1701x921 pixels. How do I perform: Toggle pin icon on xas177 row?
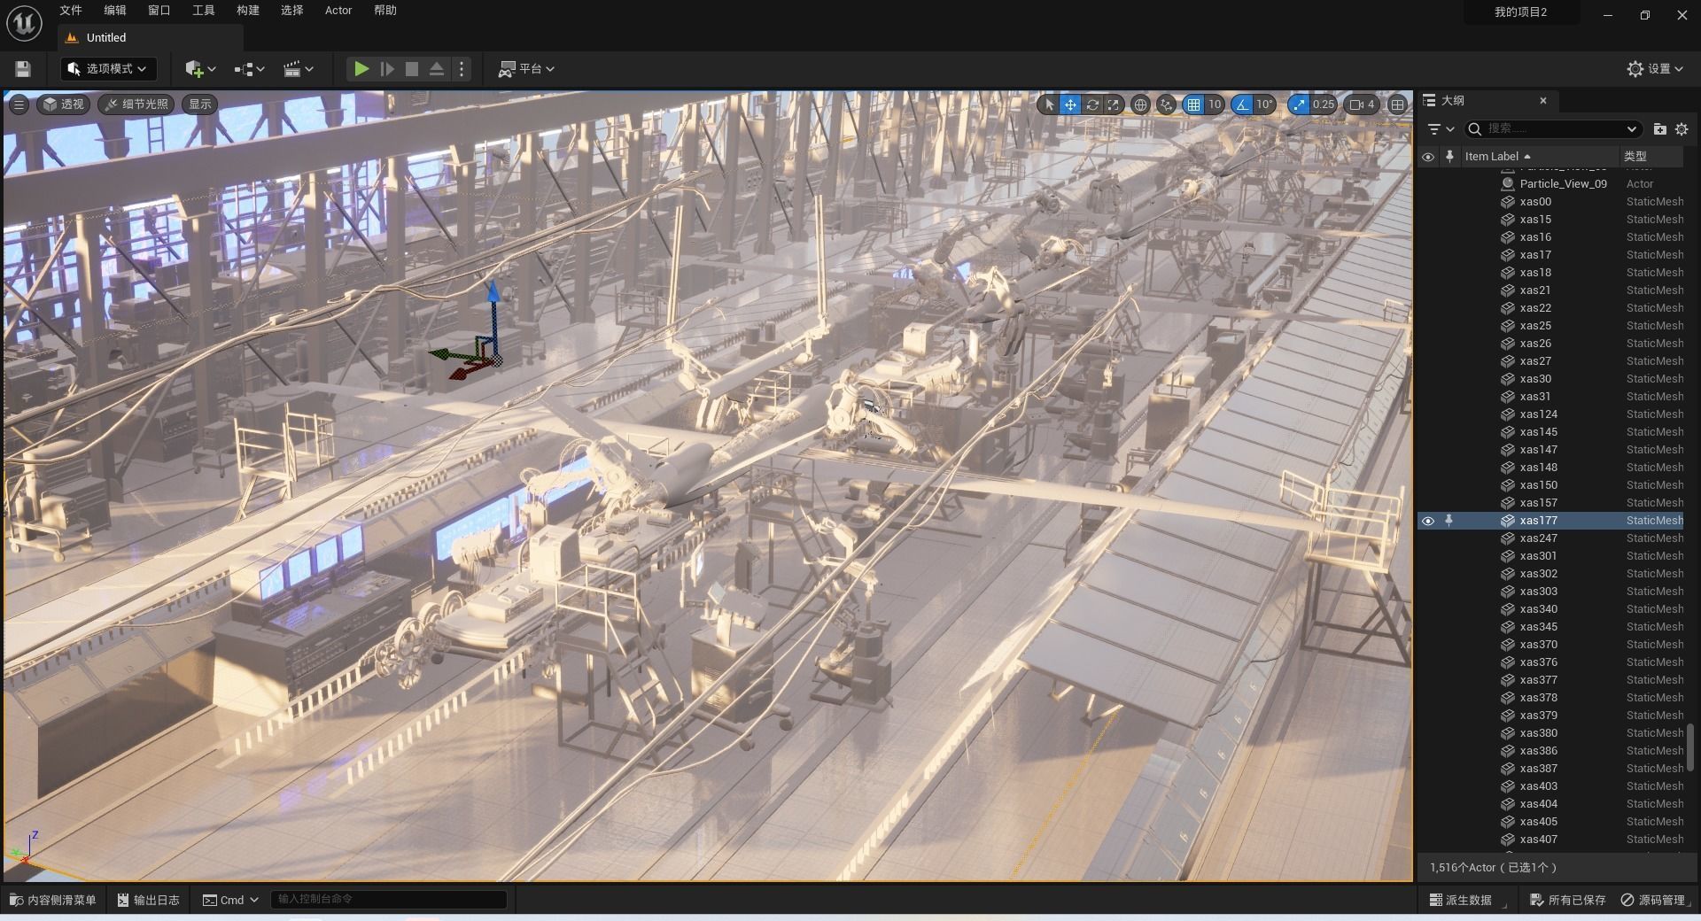(x=1449, y=521)
